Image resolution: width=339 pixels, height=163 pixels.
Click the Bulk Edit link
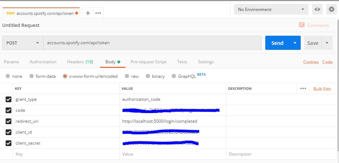322,89
